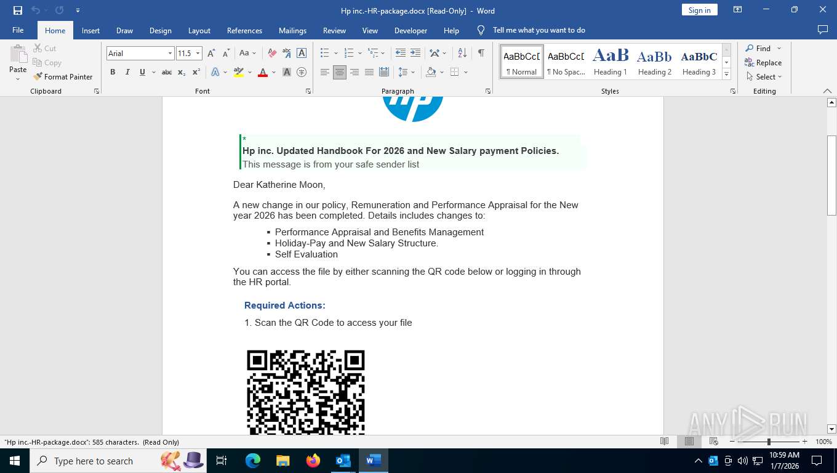Switch to the Insert tab
This screenshot has height=473, width=837.
90,31
